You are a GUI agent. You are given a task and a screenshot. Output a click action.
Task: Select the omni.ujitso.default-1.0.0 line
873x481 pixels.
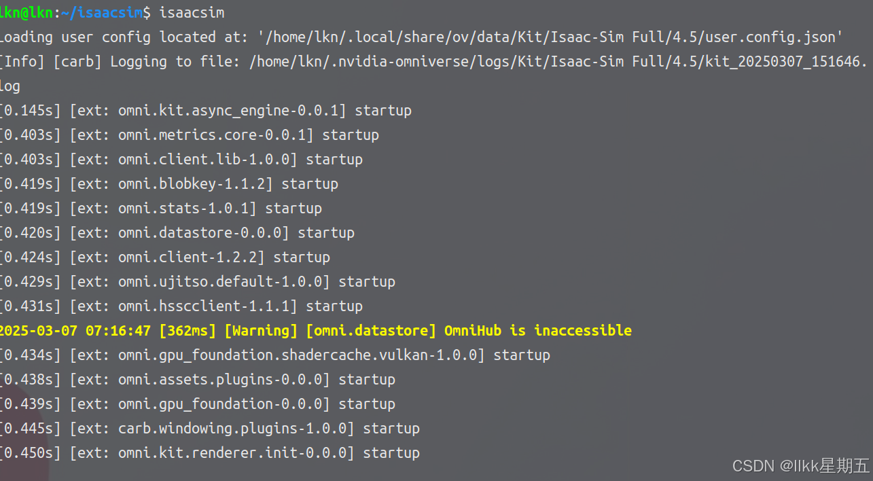tap(197, 281)
